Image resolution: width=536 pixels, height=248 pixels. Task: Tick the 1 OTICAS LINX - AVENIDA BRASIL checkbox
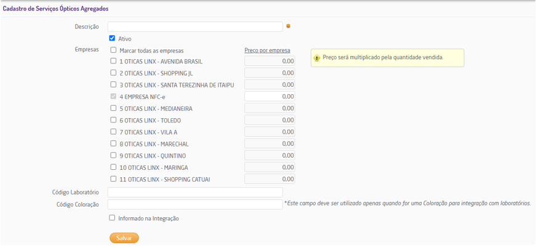pyautogui.click(x=113, y=61)
